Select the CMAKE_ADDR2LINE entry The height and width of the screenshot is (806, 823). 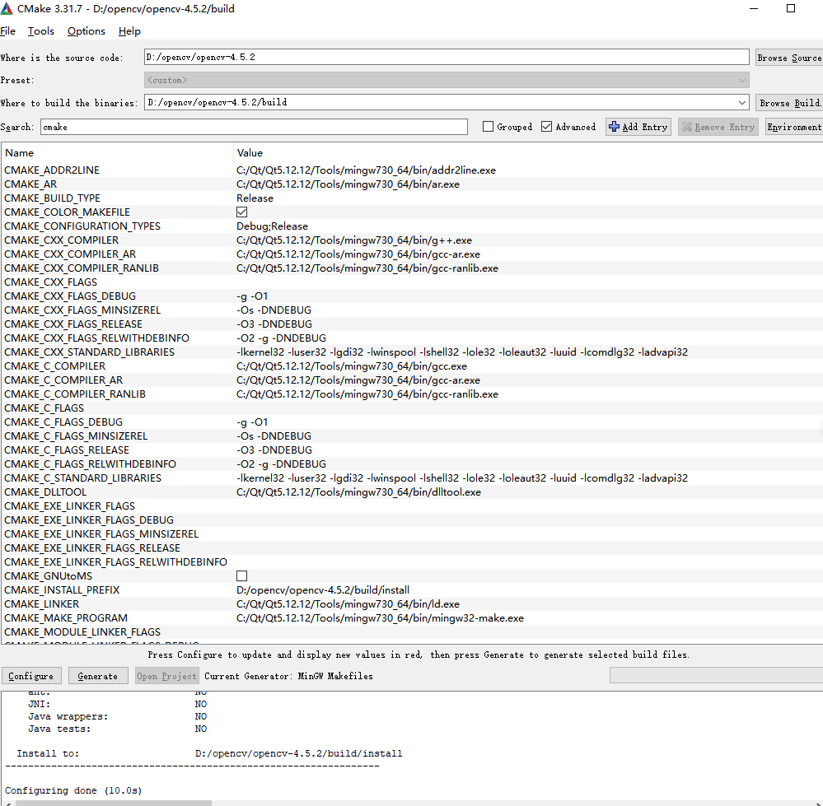click(x=51, y=170)
